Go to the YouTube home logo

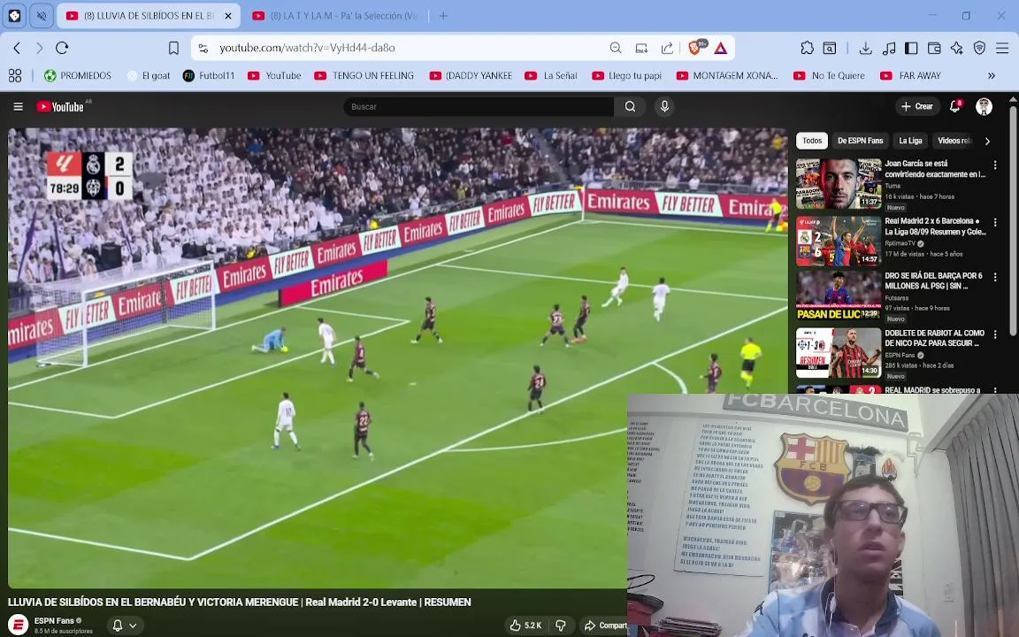click(60, 106)
